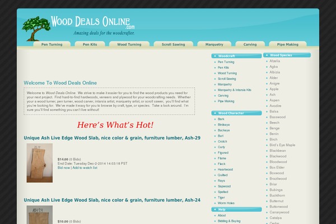Click the Help sidebar header
Screen dimensions: 336x224
(236, 209)
